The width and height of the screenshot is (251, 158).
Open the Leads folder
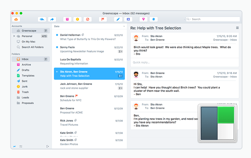click(31, 97)
